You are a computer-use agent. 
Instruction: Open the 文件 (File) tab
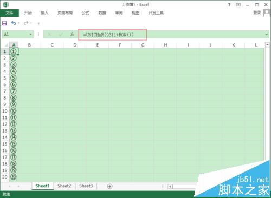click(9, 13)
